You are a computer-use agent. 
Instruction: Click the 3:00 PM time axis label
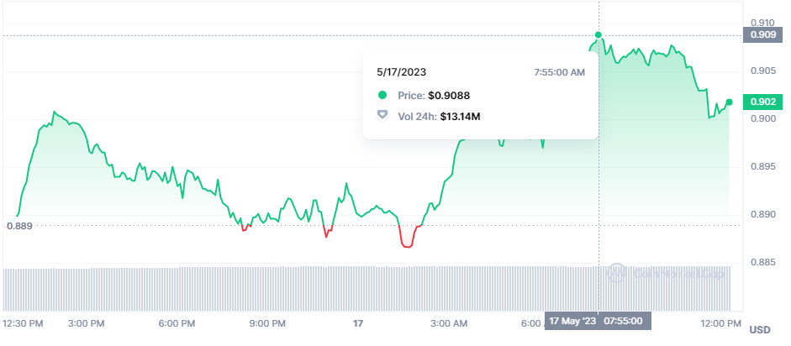[87, 323]
